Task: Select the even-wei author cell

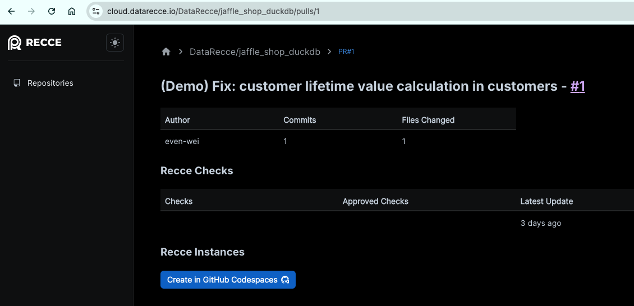Action: point(182,141)
